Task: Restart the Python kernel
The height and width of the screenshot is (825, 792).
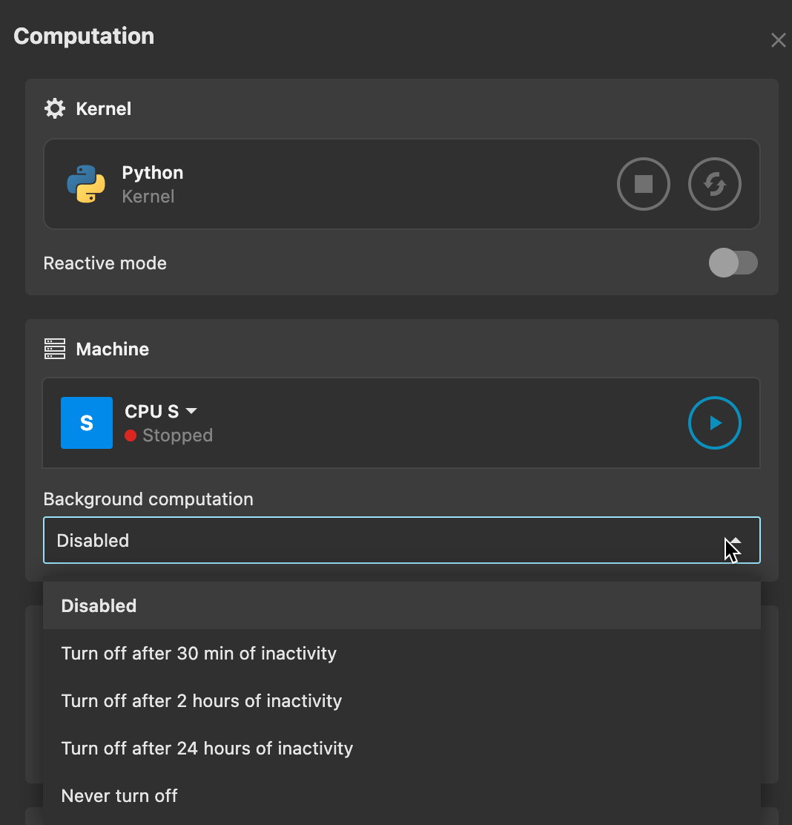Action: (x=714, y=183)
